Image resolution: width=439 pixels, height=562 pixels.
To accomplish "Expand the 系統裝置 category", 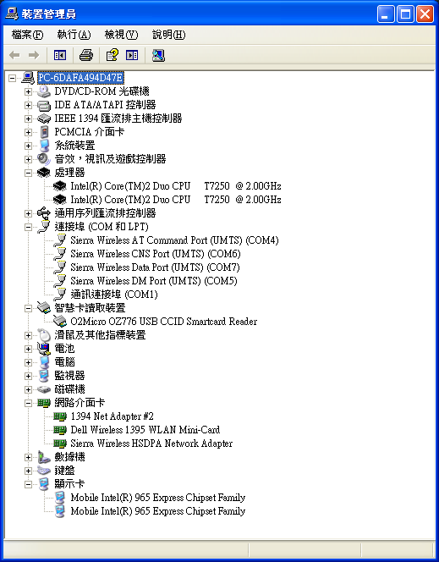I will coord(28,146).
